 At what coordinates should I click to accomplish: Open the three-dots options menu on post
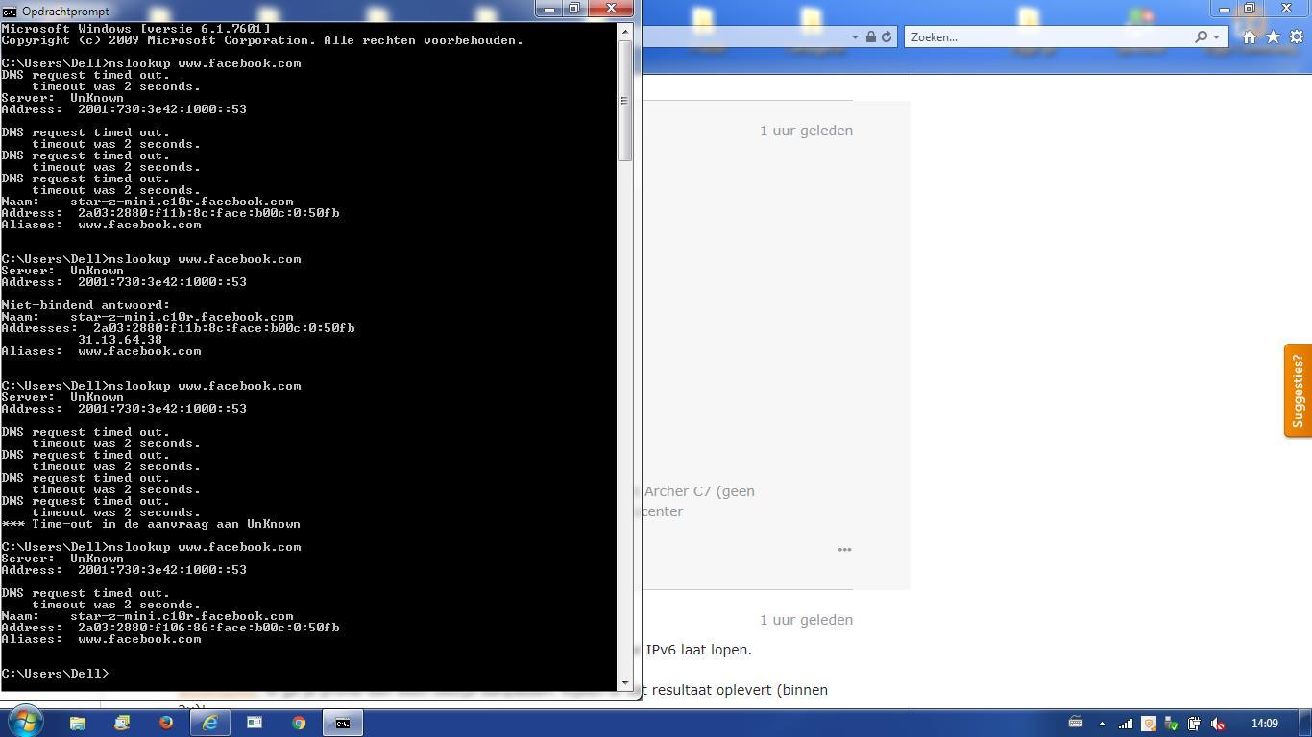pos(844,550)
